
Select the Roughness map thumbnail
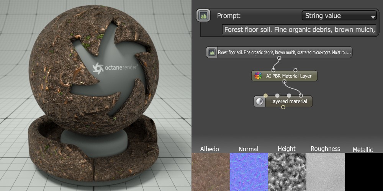pyautogui.click(x=325, y=172)
